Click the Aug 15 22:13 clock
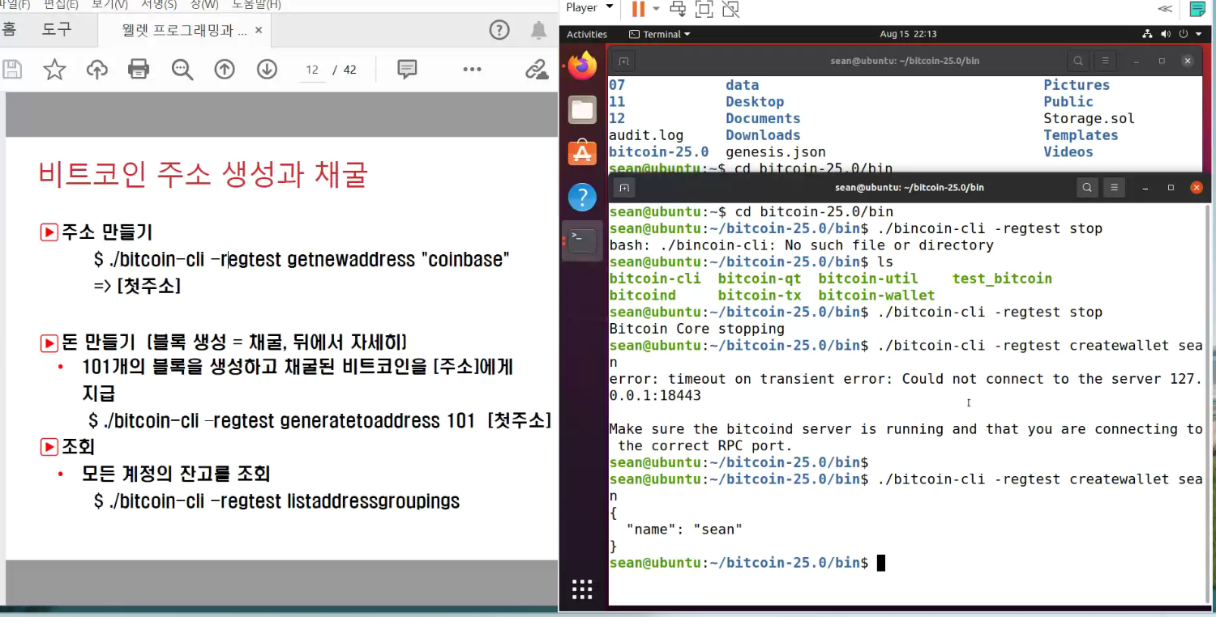 [908, 34]
